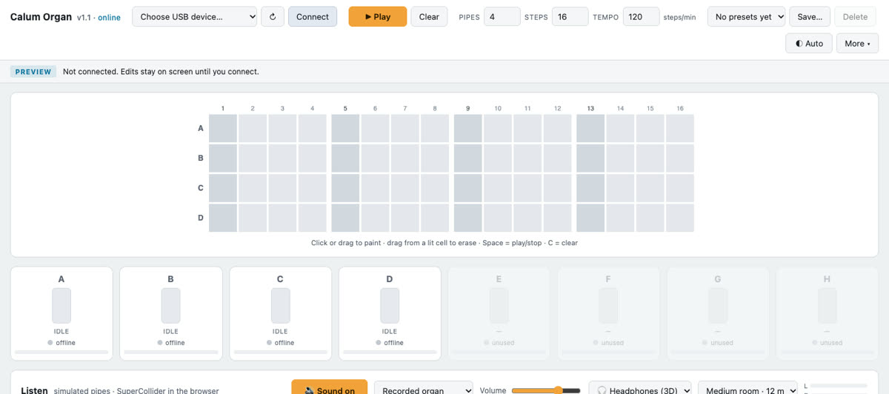Toggle grid cell row C step 15
889x394 pixels.
[x=650, y=188]
